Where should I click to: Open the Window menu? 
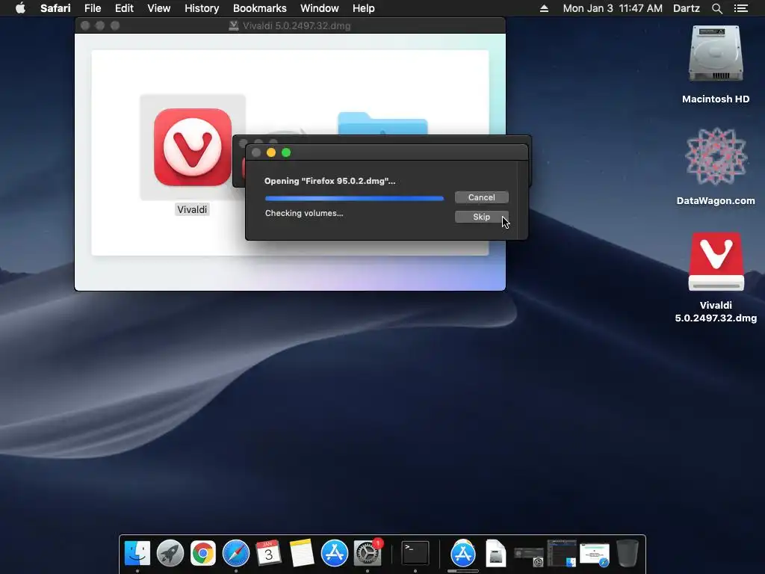pos(320,8)
